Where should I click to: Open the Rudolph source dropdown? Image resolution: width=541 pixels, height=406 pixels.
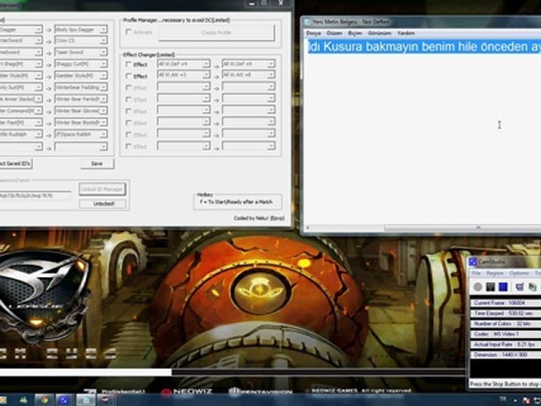(38, 134)
